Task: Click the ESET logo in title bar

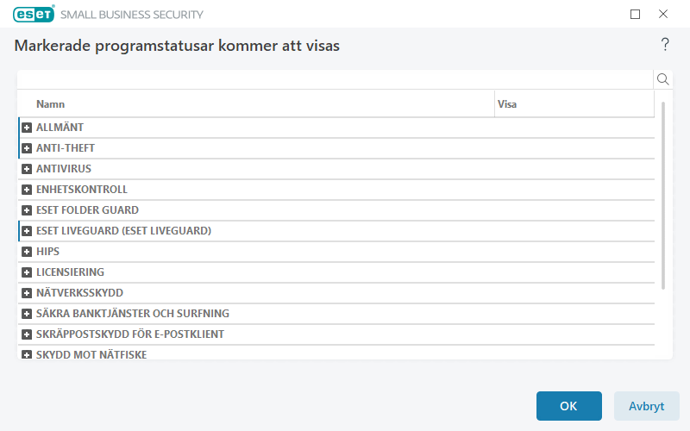Action: click(x=34, y=14)
